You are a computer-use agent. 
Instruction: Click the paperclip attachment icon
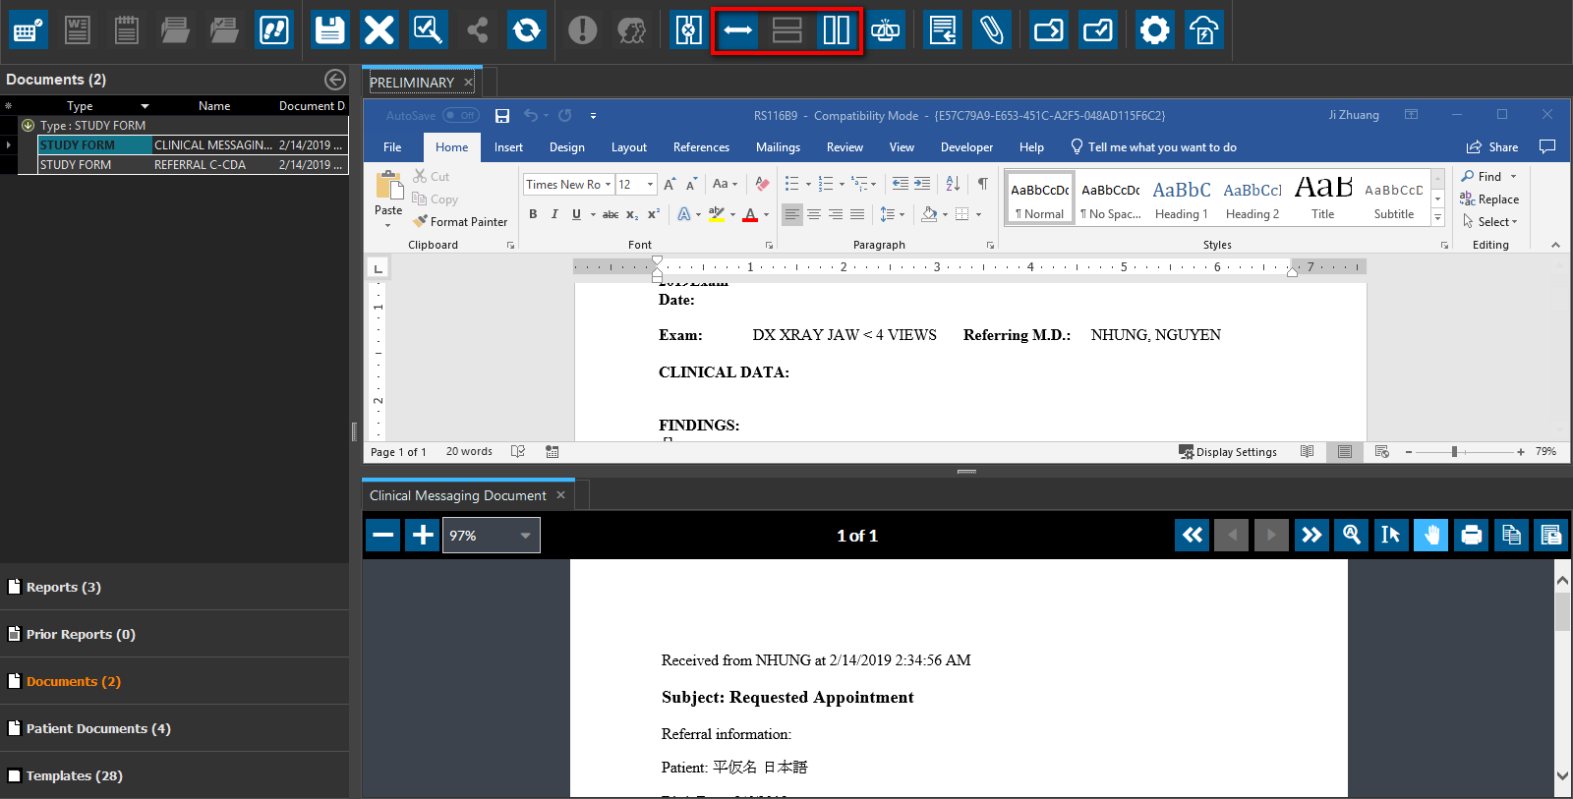pyautogui.click(x=991, y=30)
